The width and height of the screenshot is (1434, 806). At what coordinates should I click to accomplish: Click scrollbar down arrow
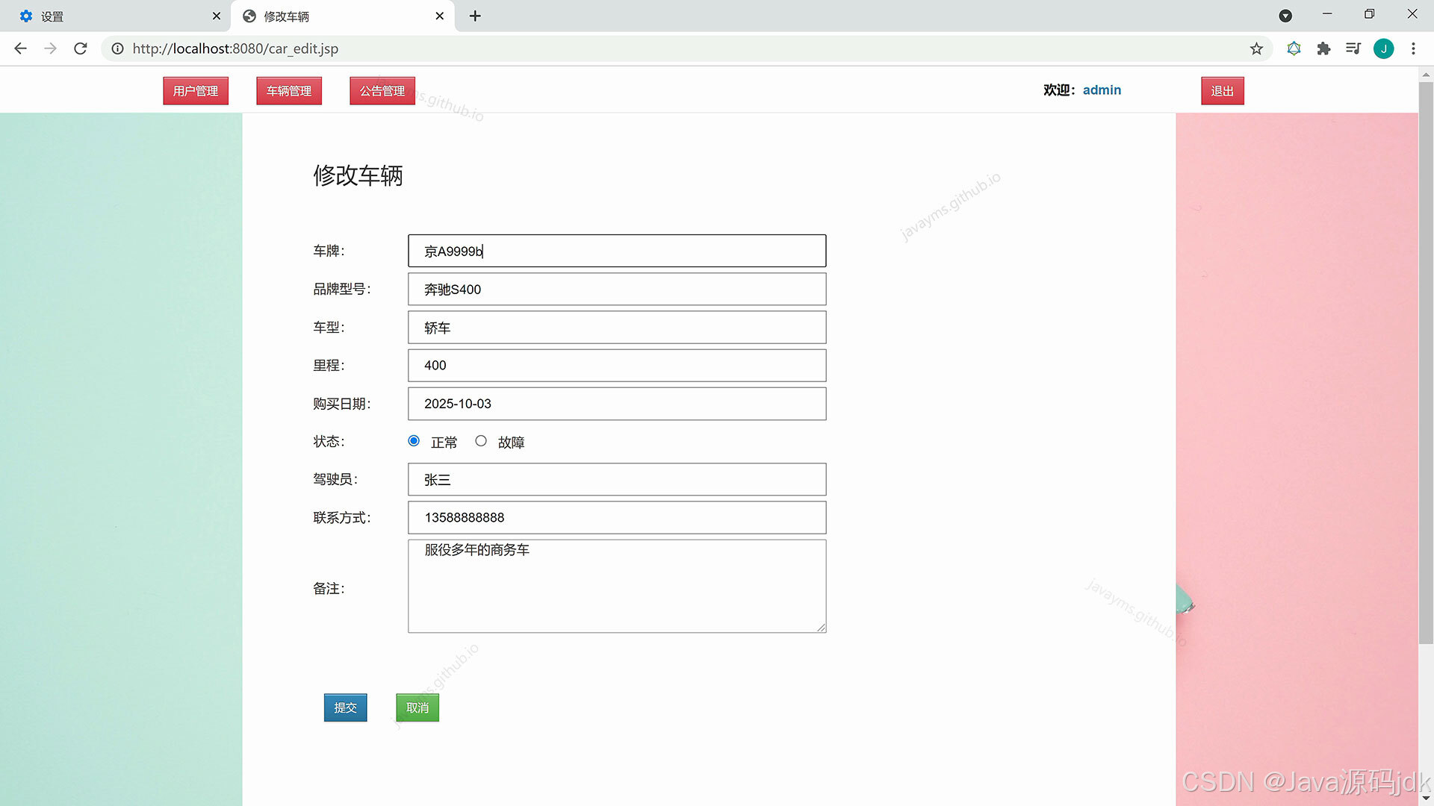1426,799
